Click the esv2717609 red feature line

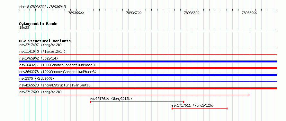[134, 95]
